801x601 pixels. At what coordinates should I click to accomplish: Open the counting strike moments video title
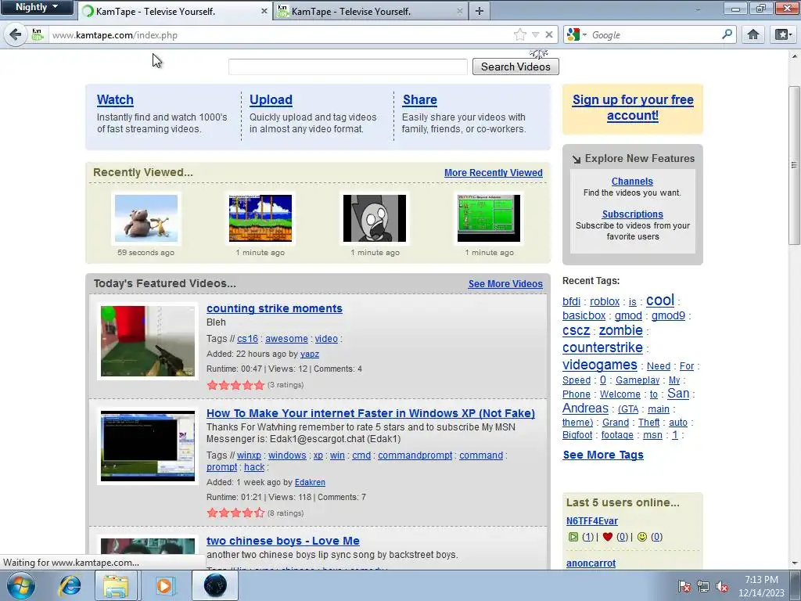pyautogui.click(x=275, y=308)
